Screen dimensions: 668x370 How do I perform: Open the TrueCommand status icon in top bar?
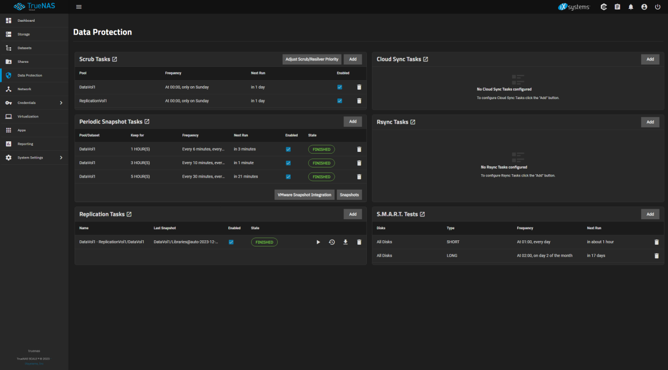[603, 7]
